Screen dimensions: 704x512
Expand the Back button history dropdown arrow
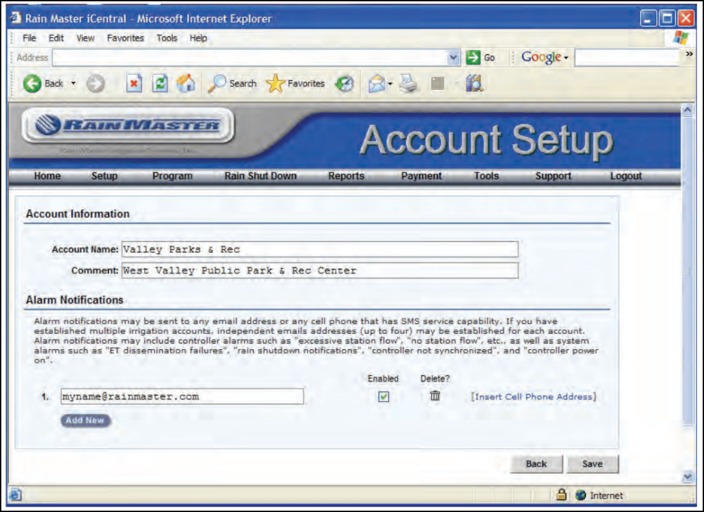point(74,83)
